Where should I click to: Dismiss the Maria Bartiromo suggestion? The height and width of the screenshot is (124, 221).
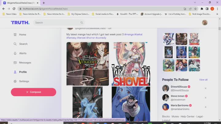tap(205, 107)
